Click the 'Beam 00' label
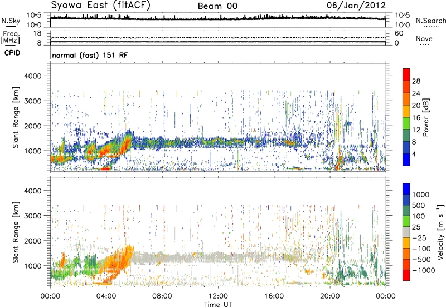The width and height of the screenshot is (446, 308). point(217,6)
